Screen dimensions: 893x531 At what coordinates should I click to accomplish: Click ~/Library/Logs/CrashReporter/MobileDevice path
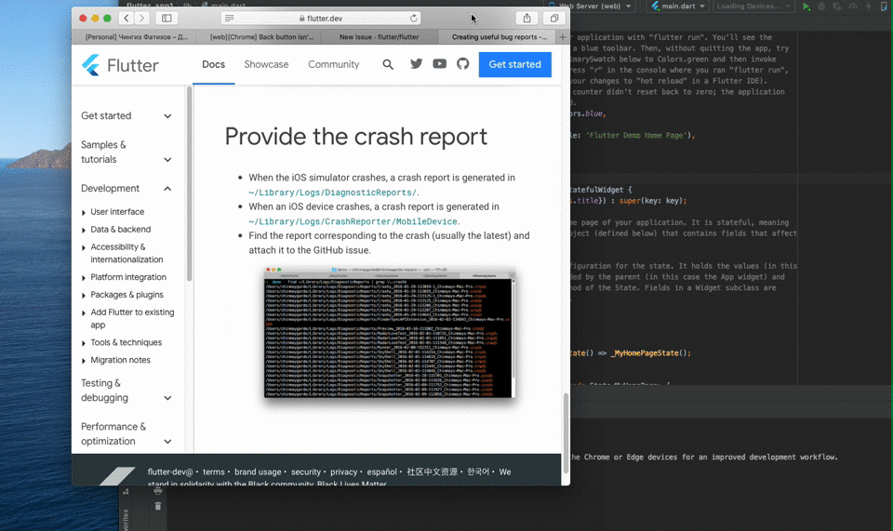pyautogui.click(x=353, y=221)
